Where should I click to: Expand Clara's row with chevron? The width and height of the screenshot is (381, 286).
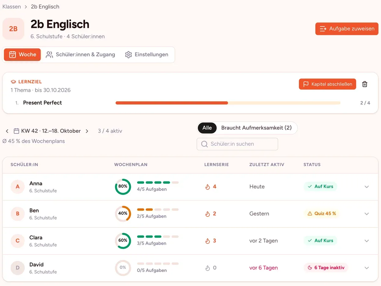pyautogui.click(x=367, y=241)
